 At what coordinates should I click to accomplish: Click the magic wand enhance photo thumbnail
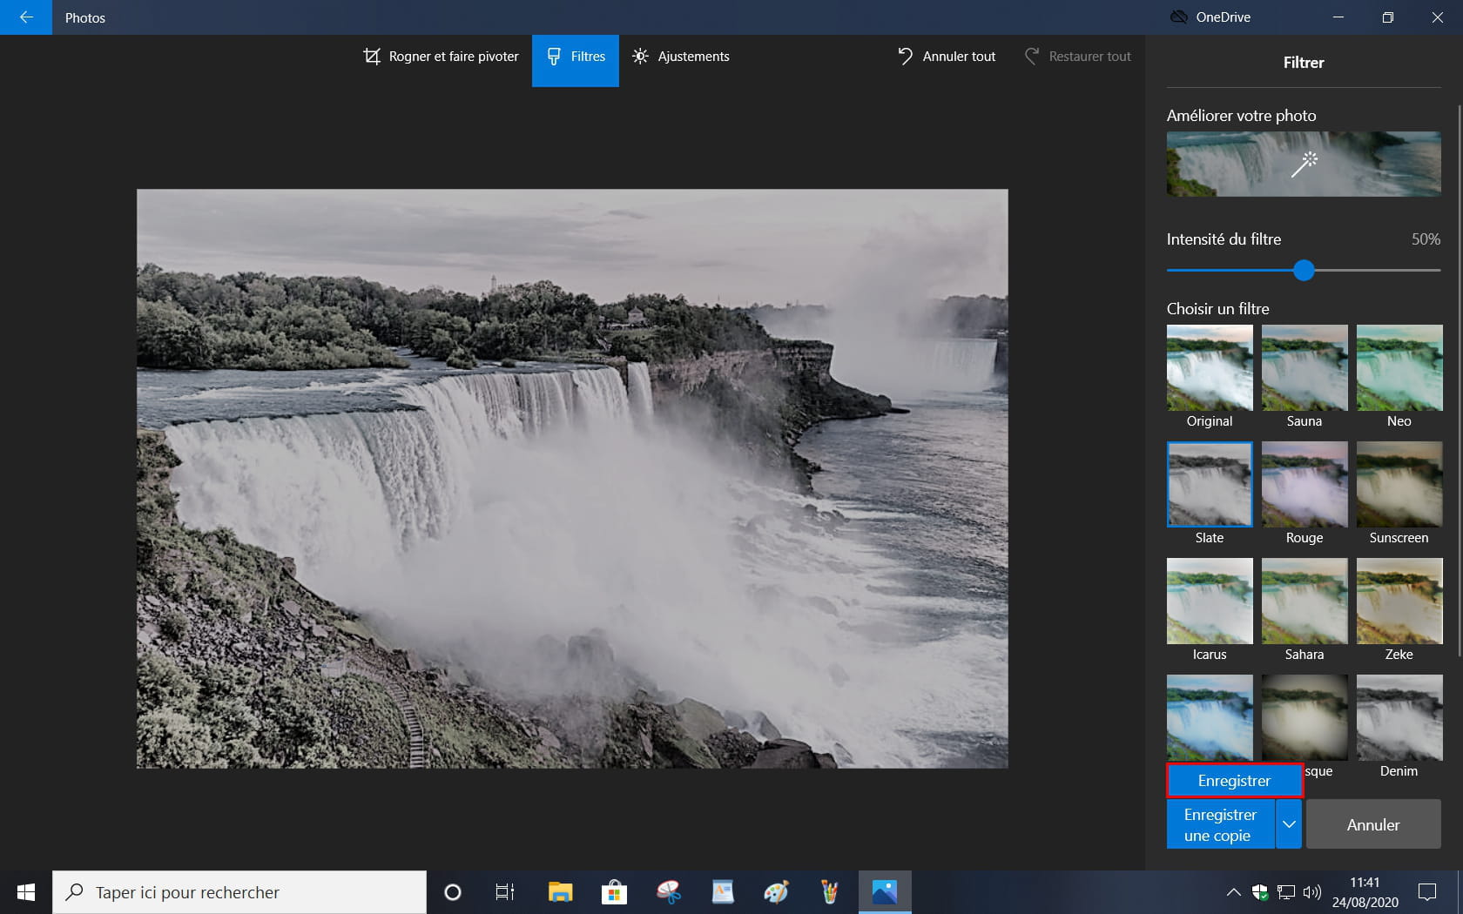click(1303, 164)
